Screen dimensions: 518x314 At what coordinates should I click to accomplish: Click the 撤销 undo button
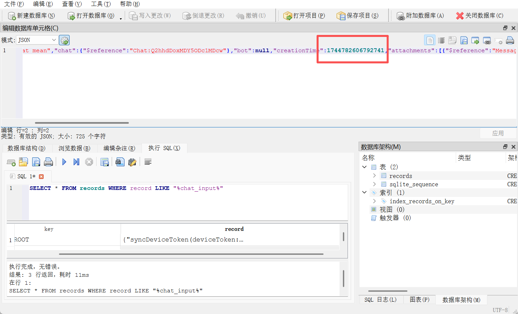pyautogui.click(x=251, y=16)
